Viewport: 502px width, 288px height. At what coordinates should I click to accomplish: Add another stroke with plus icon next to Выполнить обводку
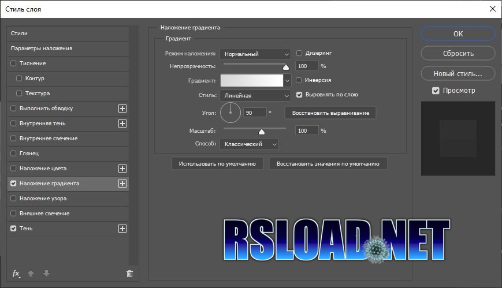tap(122, 109)
